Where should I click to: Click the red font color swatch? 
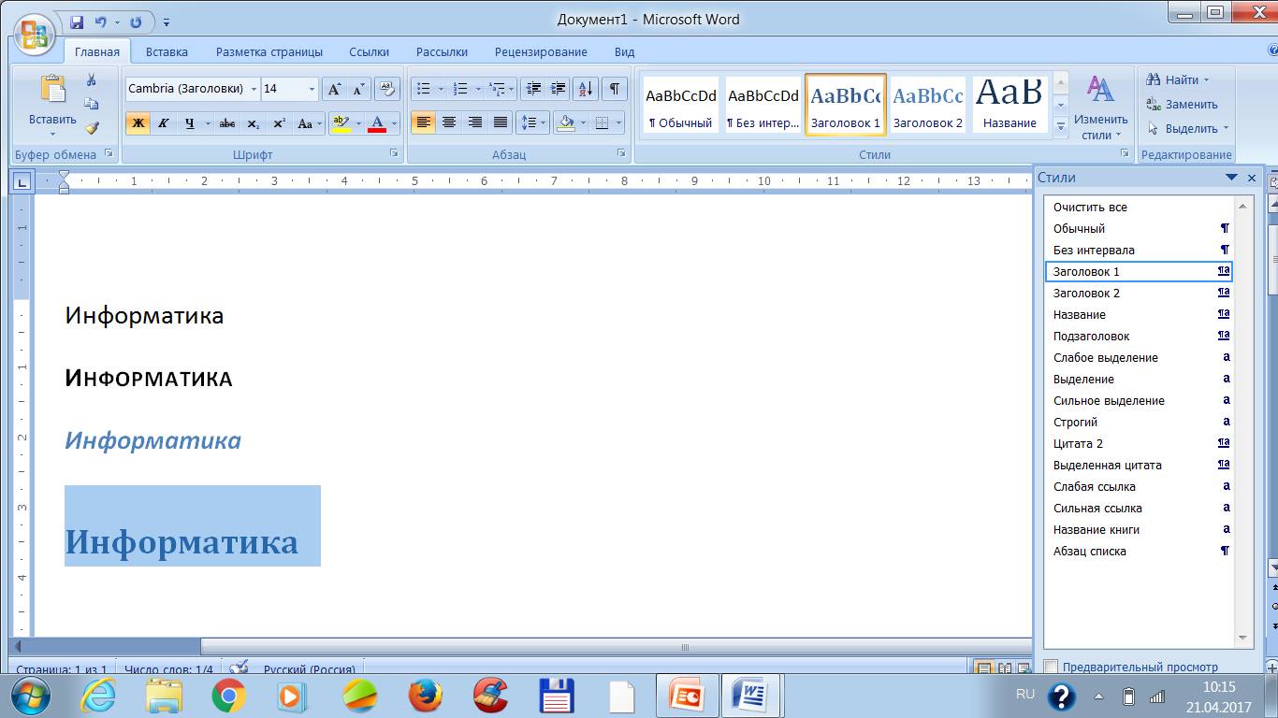[x=377, y=123]
